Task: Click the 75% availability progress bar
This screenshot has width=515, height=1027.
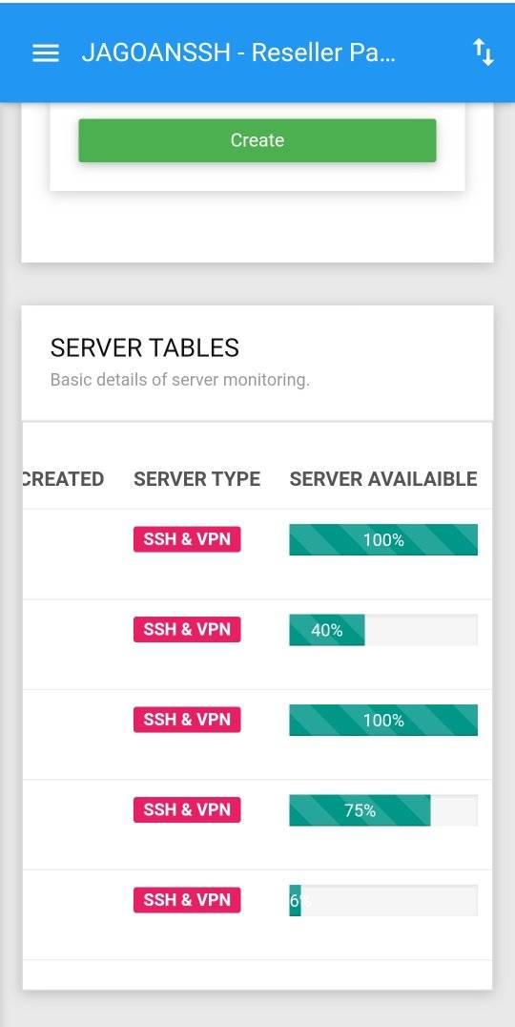Action: click(x=383, y=810)
